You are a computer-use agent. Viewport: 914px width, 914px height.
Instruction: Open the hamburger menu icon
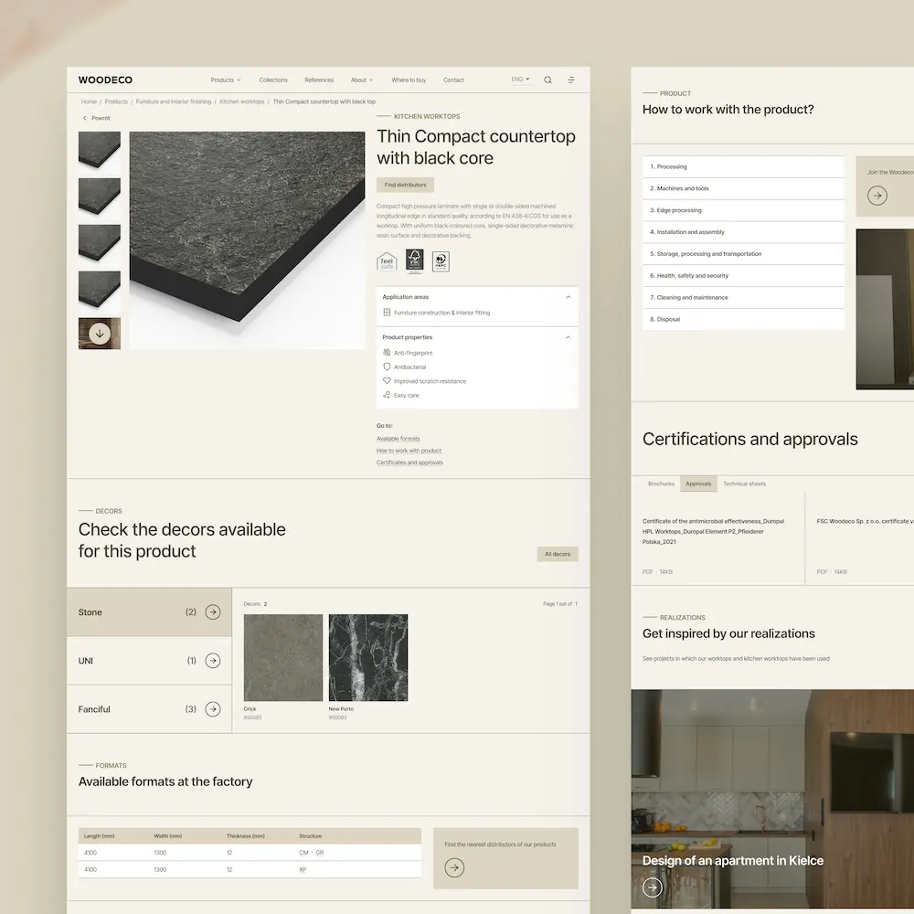(x=571, y=80)
